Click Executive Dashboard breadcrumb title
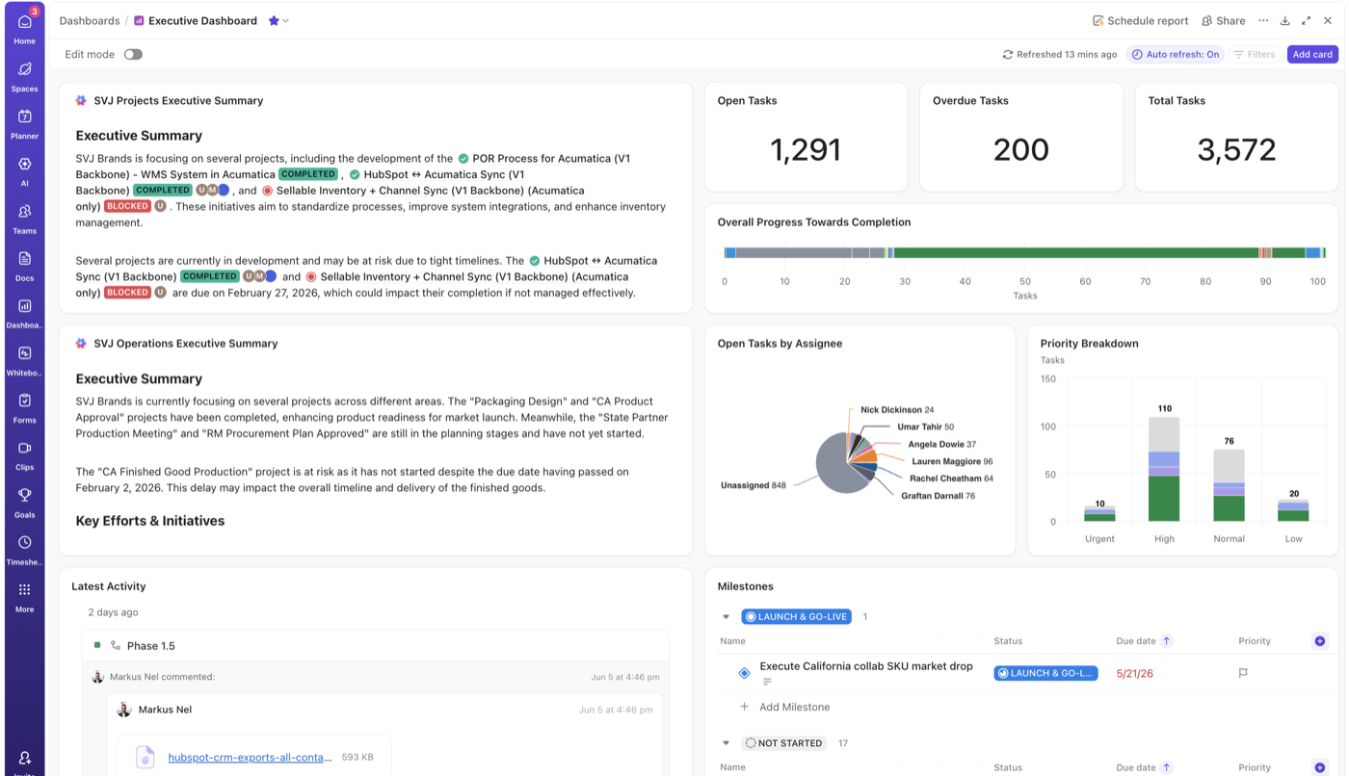Screen dimensions: 1349x776 pyautogui.click(x=202, y=20)
